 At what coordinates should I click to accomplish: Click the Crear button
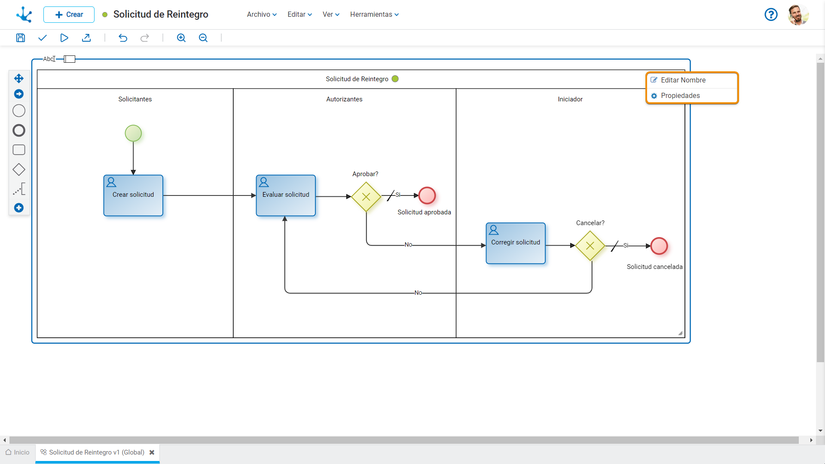click(69, 14)
